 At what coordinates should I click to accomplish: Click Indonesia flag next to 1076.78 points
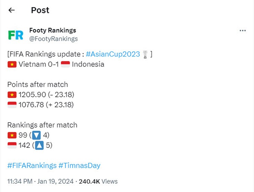(12, 105)
